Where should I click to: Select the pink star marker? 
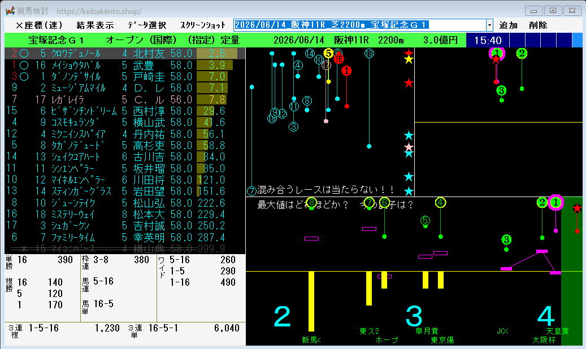click(x=409, y=147)
